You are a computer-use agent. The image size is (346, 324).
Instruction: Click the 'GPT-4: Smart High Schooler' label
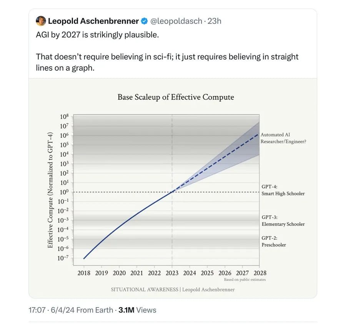click(x=283, y=190)
